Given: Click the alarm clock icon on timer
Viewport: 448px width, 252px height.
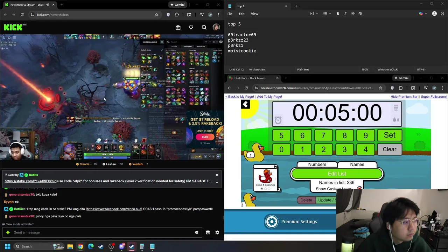Looking at the screenshot, I should (x=278, y=120).
